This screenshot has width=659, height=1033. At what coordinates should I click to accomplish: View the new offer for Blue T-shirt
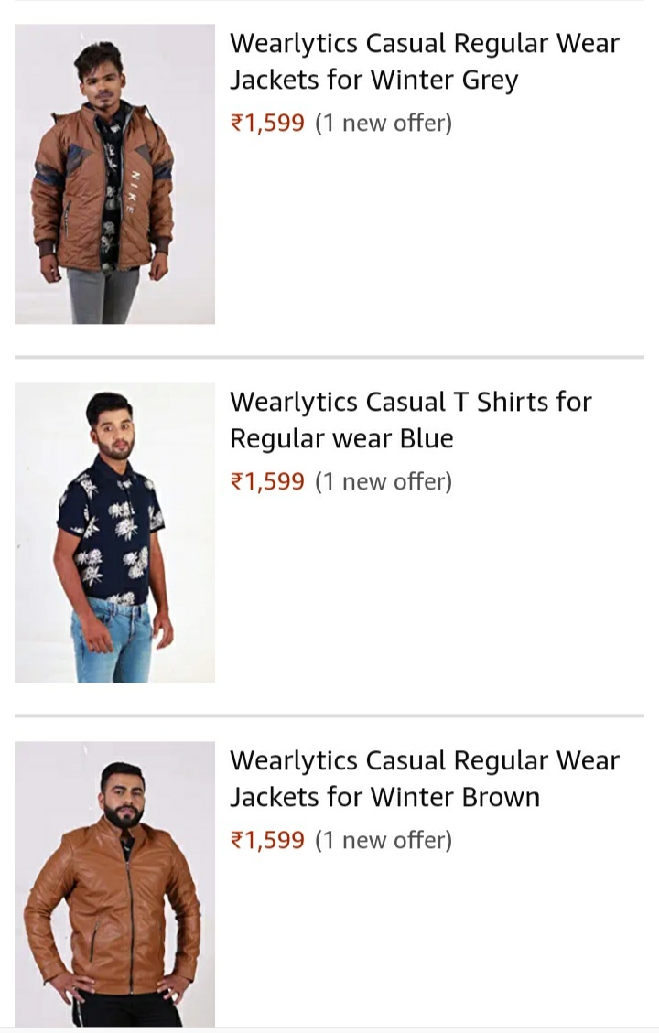point(384,481)
